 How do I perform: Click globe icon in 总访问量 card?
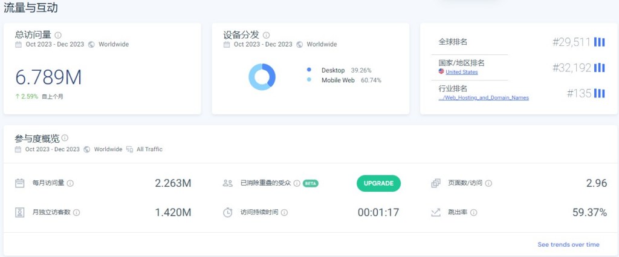click(91, 44)
